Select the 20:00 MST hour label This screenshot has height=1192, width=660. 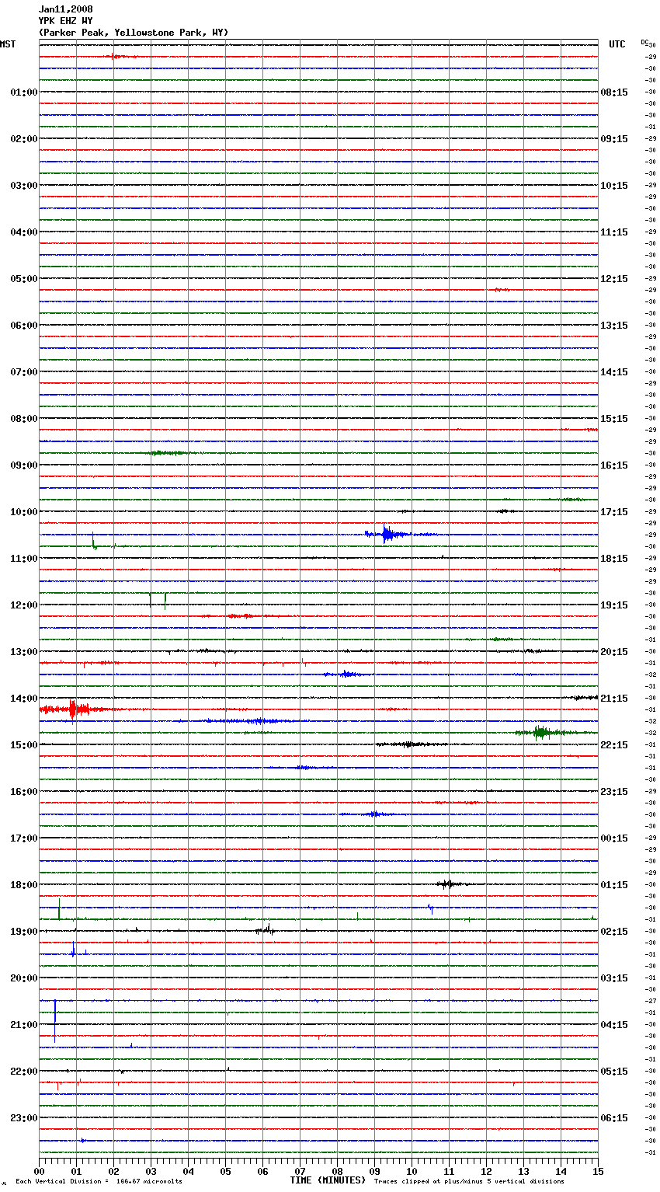point(24,978)
